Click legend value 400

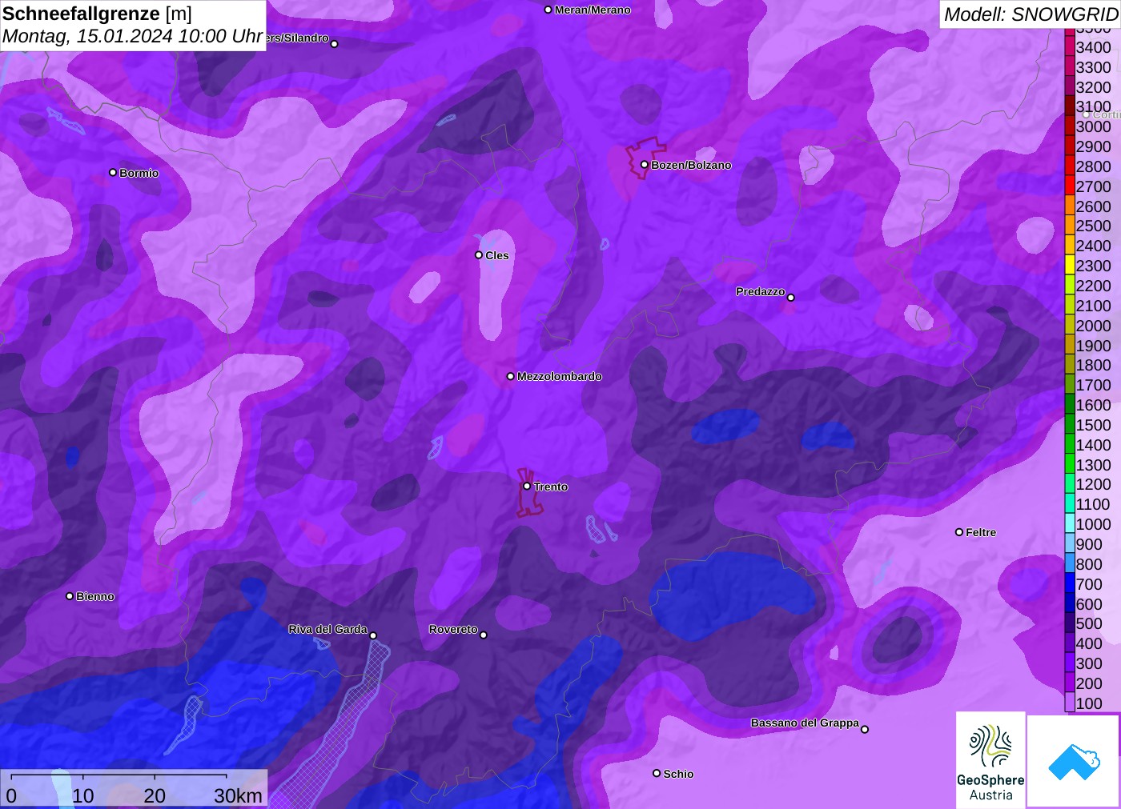1089,643
